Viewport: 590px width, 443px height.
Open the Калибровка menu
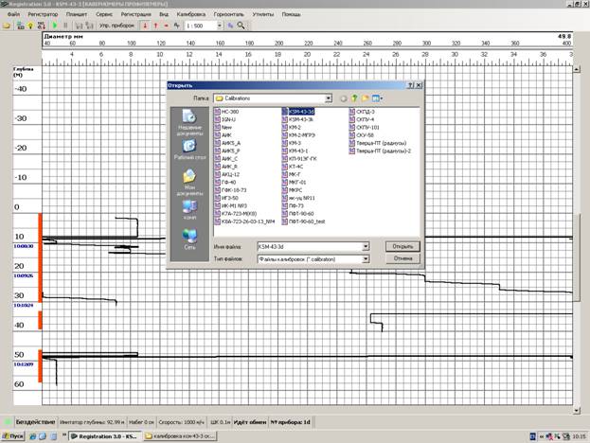[x=191, y=14]
